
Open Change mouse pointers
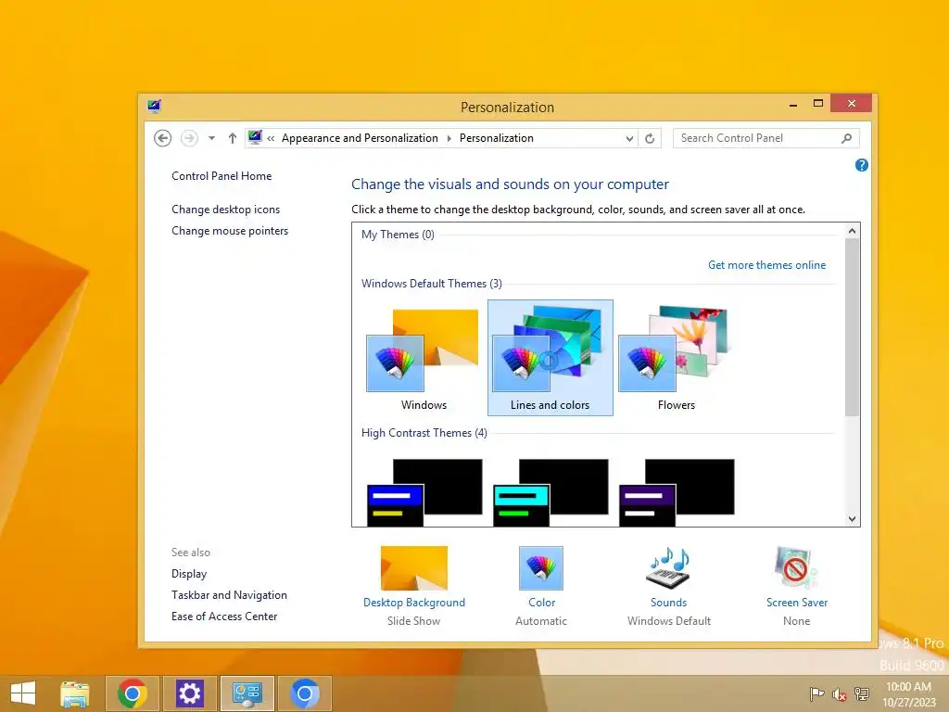[x=230, y=231]
